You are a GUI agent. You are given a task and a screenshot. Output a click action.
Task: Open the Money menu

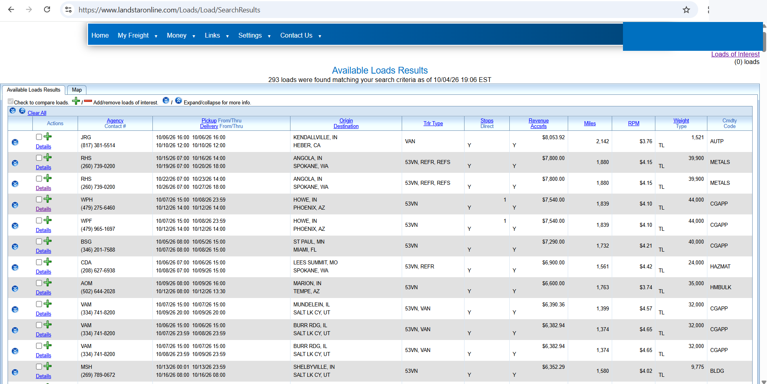click(x=181, y=36)
